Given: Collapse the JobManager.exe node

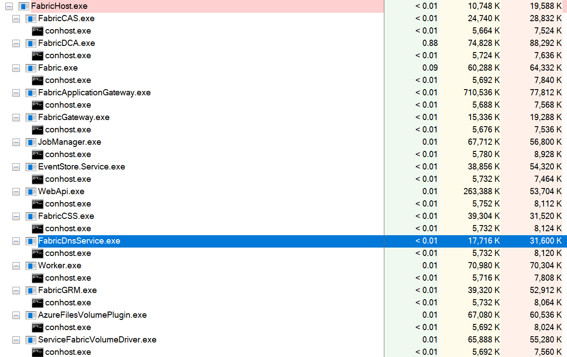Looking at the screenshot, I should click(16, 142).
